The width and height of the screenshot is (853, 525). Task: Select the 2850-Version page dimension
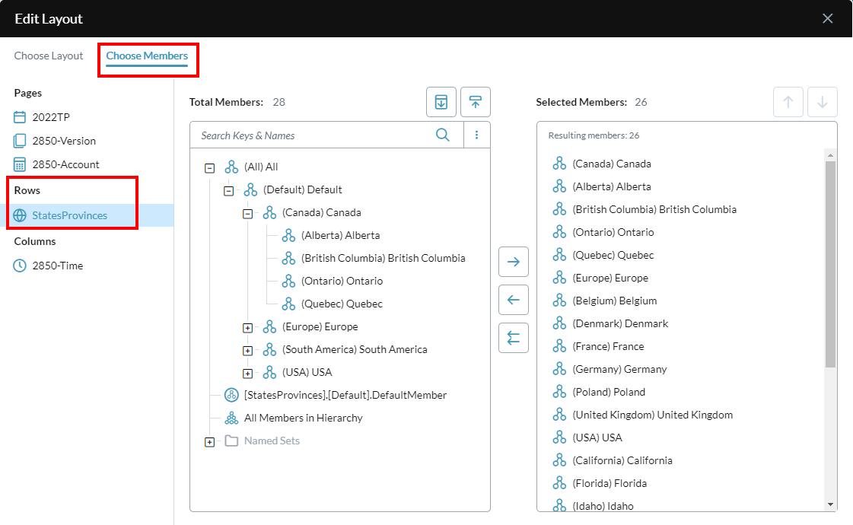coord(64,141)
